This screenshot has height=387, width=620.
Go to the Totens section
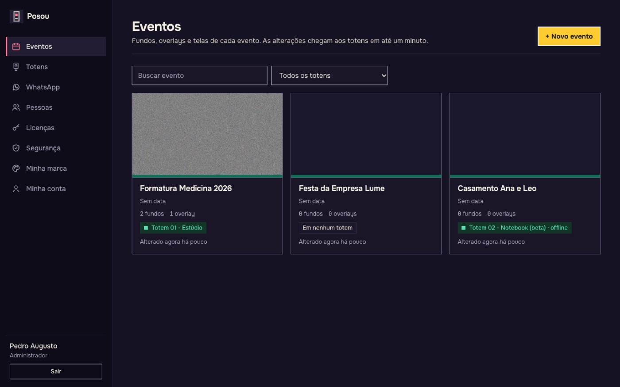click(x=56, y=67)
